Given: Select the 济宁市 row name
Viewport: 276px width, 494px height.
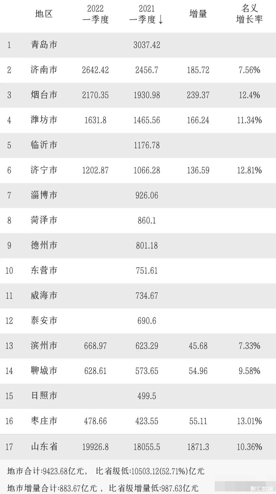Looking at the screenshot, I should pyautogui.click(x=44, y=170).
